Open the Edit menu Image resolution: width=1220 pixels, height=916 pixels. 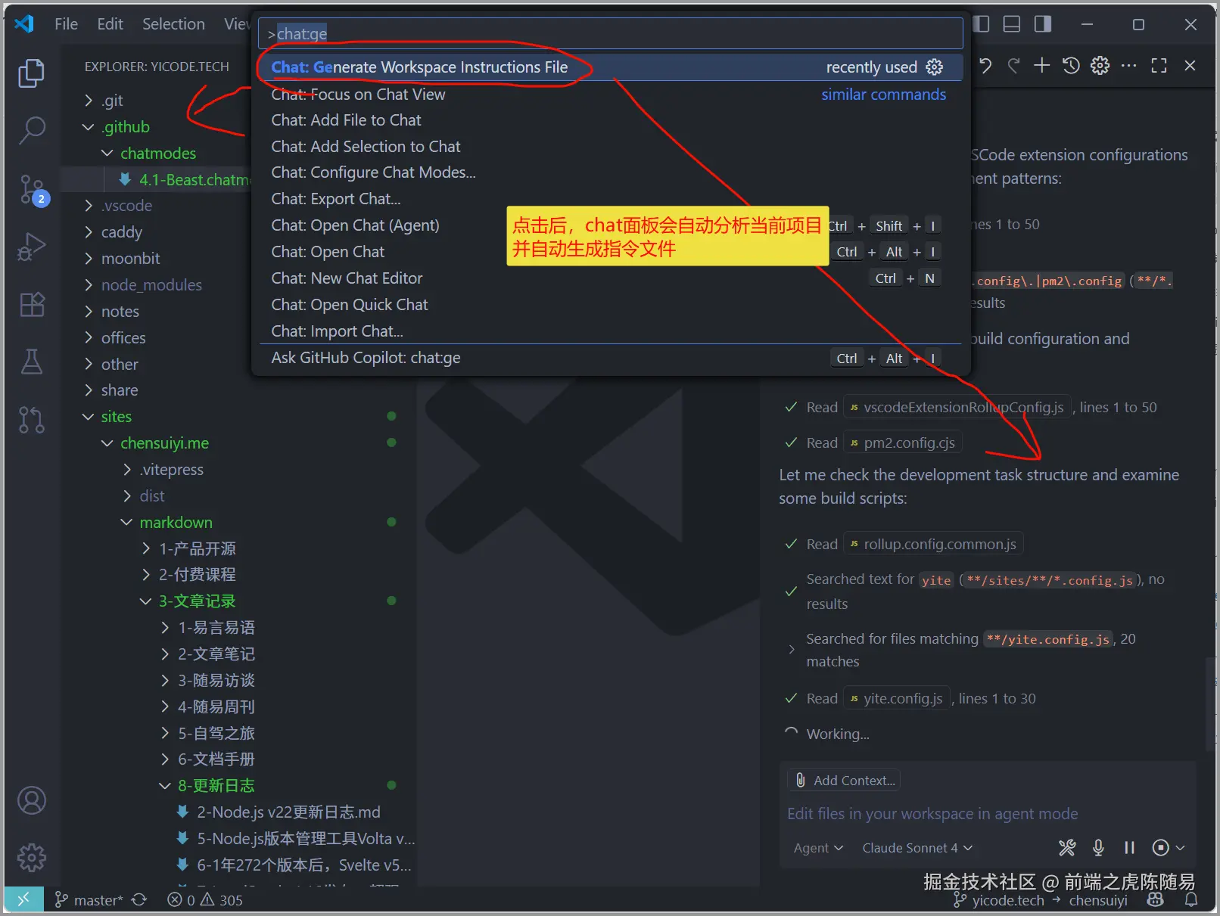(x=110, y=24)
